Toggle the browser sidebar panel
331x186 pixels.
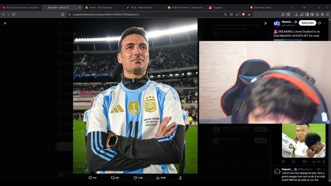[x=307, y=14]
